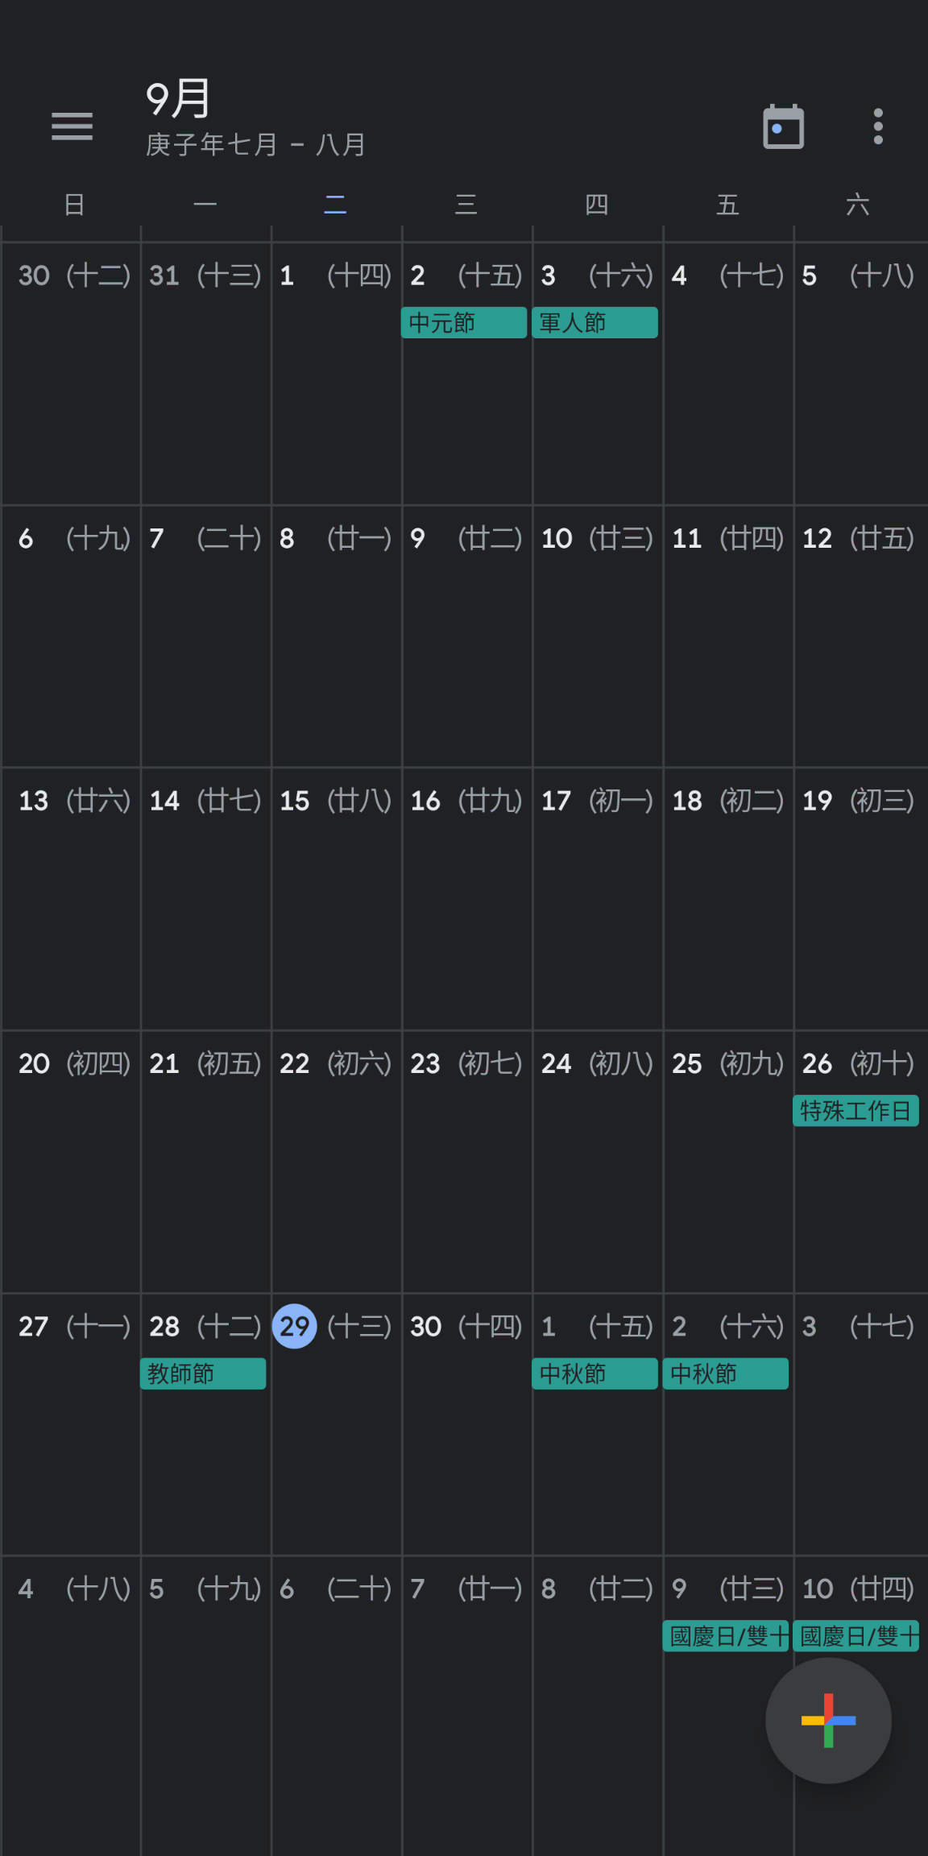Open the 特殊工作日 event on September 26
The width and height of the screenshot is (928, 1856).
pos(855,1111)
